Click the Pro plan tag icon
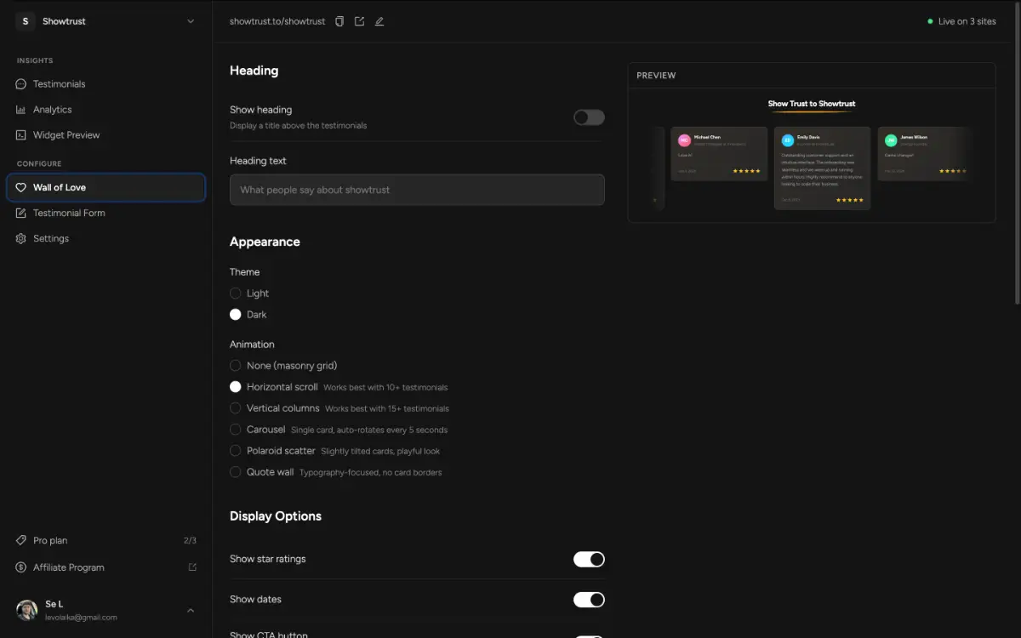The image size is (1021, 638). [x=21, y=540]
